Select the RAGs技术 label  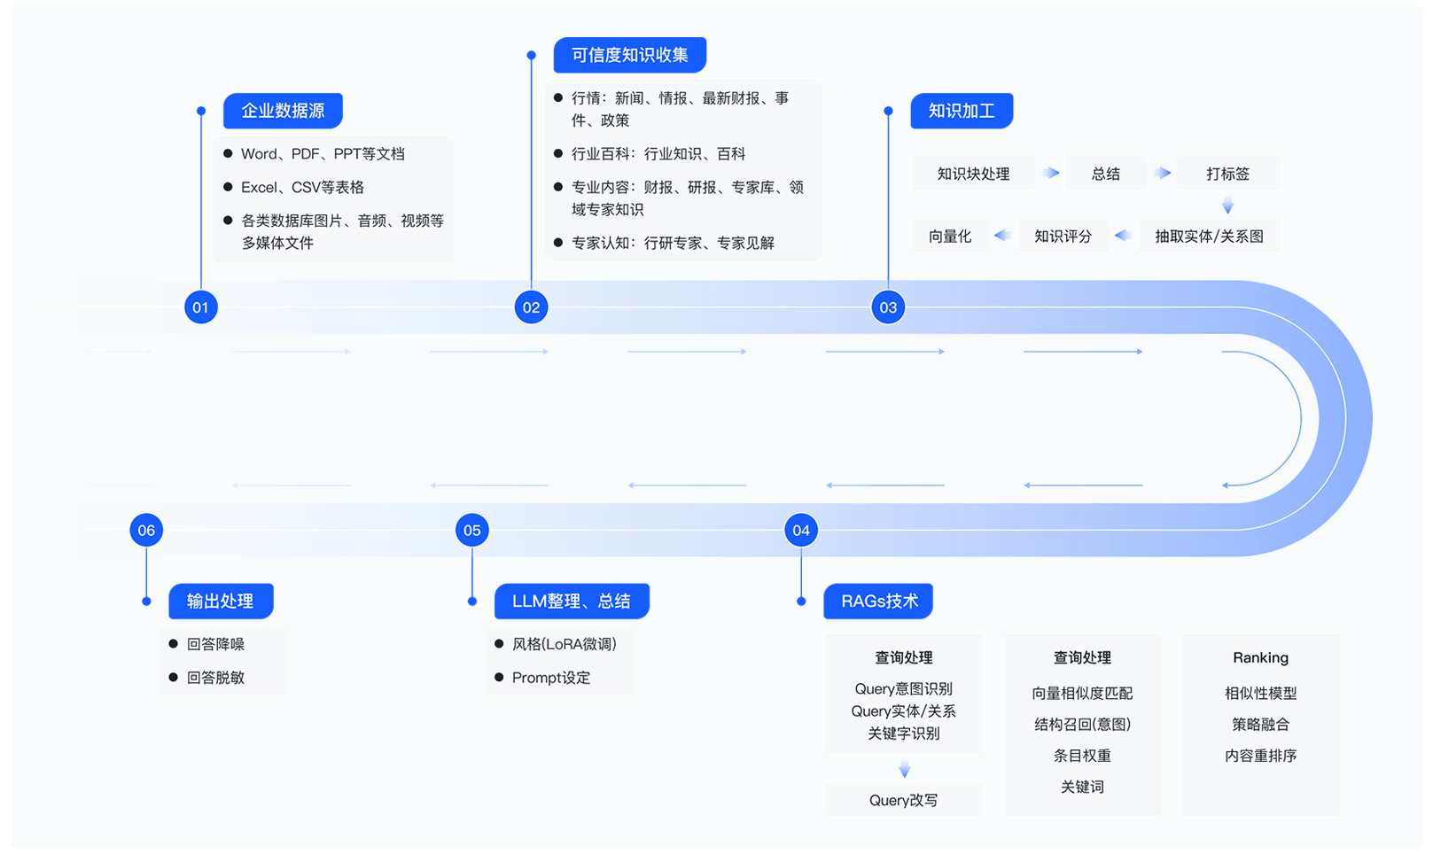click(x=879, y=602)
